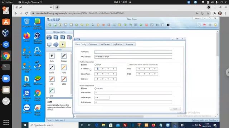Select IPv4 Static radio button
This screenshot has height=128, width=229.
click(82, 65)
